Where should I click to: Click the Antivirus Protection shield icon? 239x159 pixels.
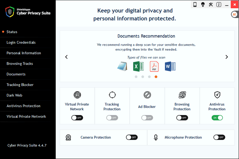pos(217,95)
